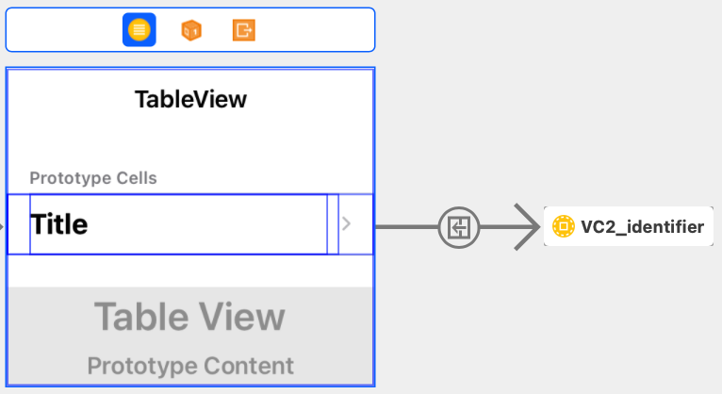Click the "TableView" navigation bar title
The height and width of the screenshot is (394, 722).
pyautogui.click(x=190, y=99)
